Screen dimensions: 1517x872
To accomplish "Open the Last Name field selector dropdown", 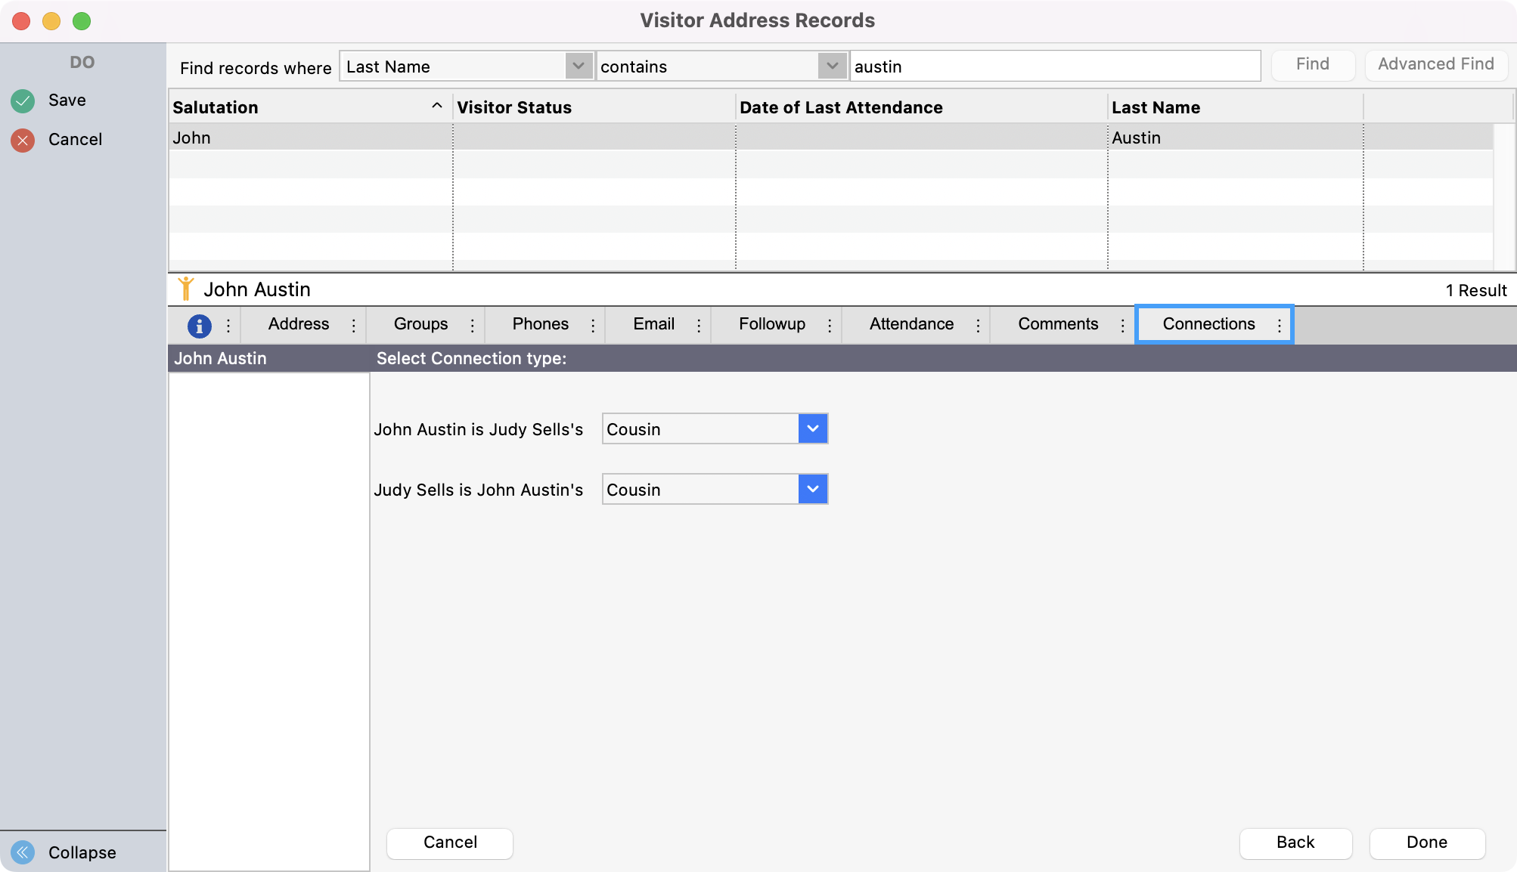I will click(x=579, y=66).
